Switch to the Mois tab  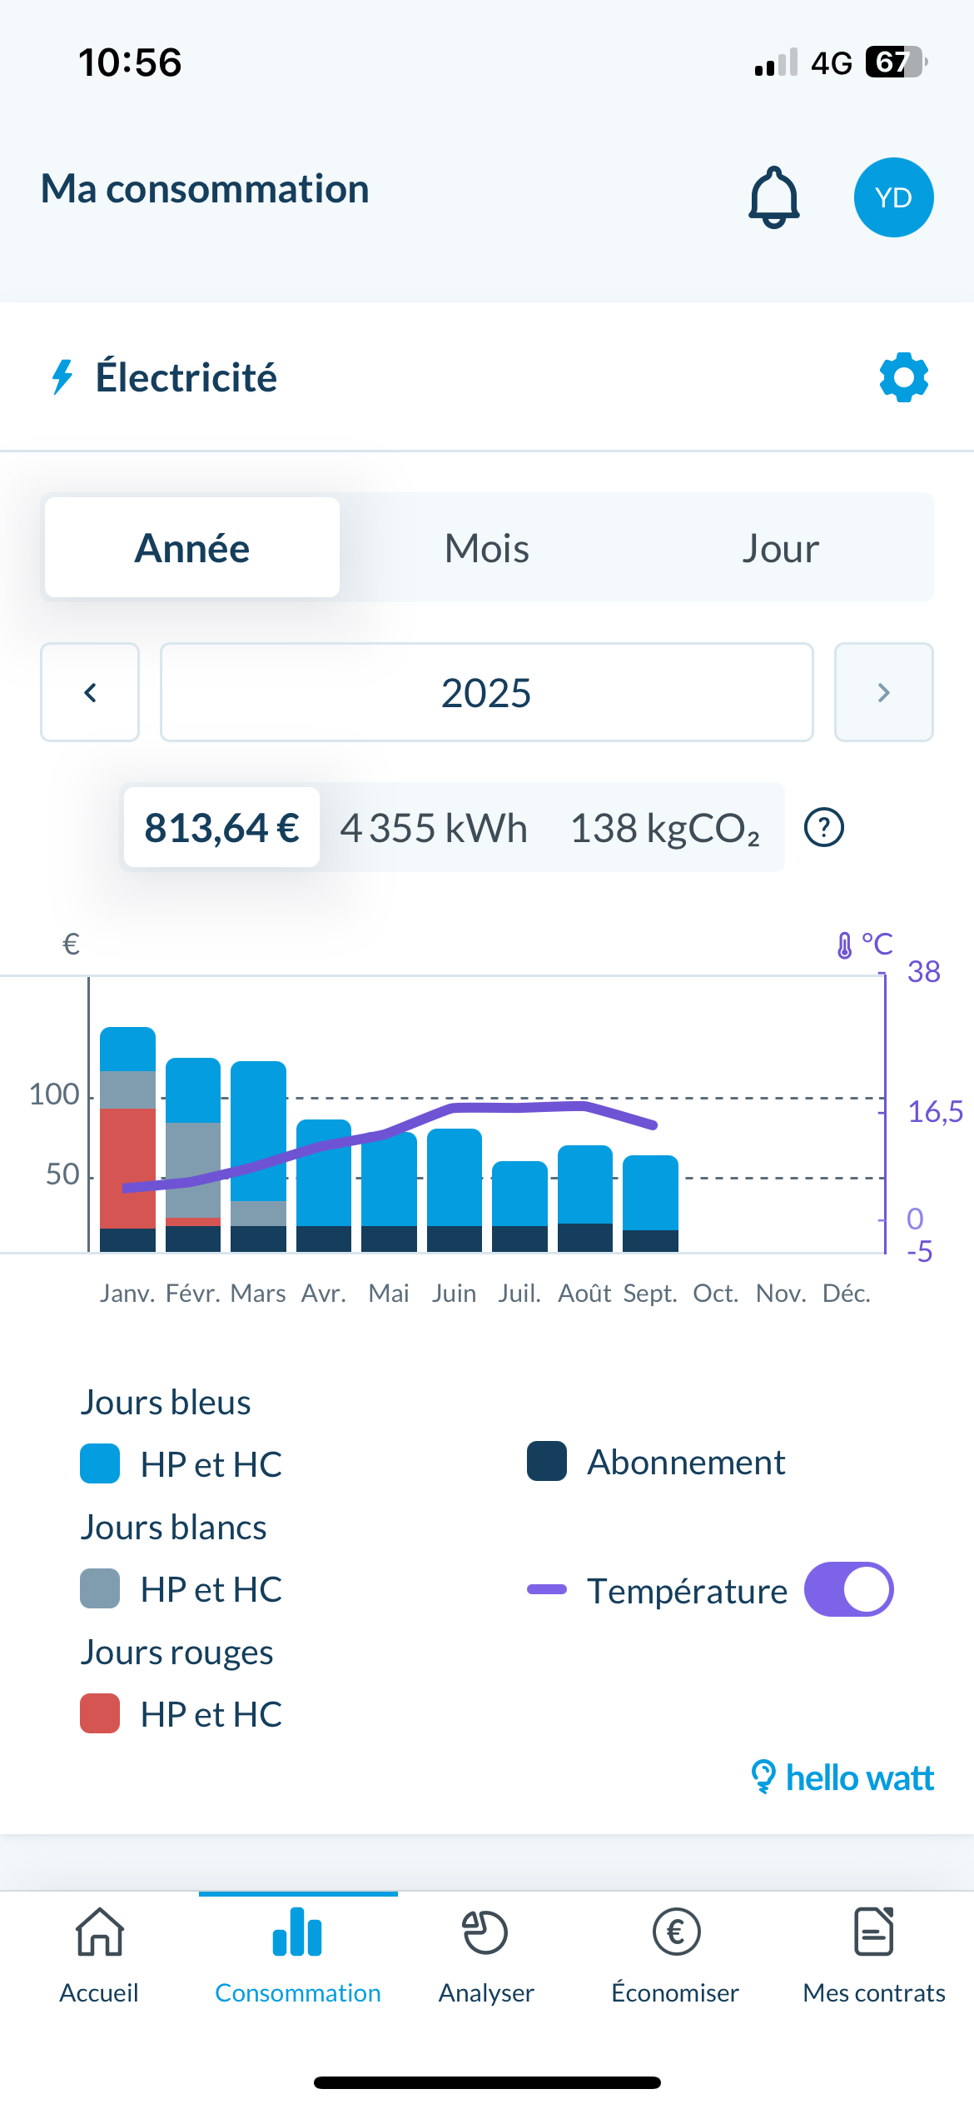487,548
